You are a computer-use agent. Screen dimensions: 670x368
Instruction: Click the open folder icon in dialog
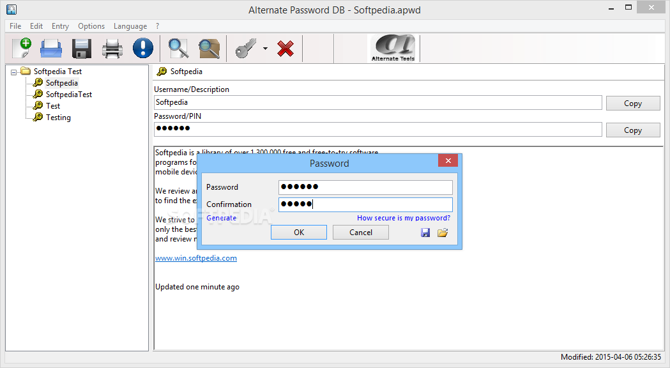click(442, 233)
